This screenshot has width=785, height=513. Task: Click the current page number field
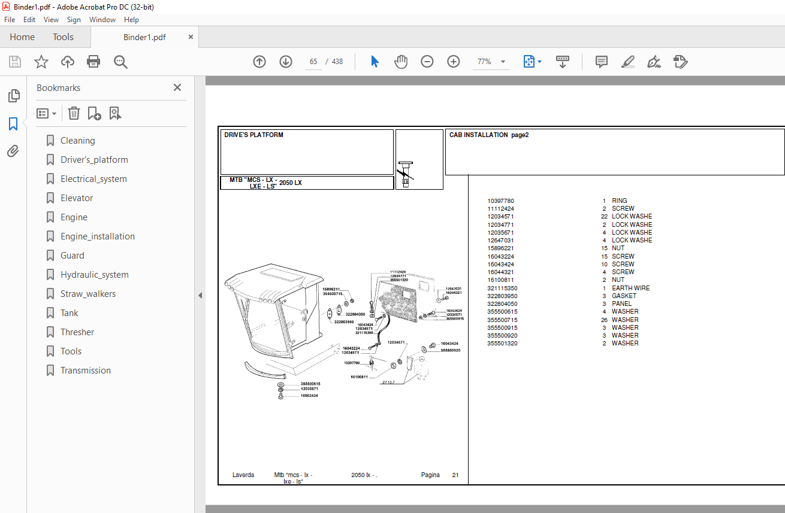pos(313,62)
